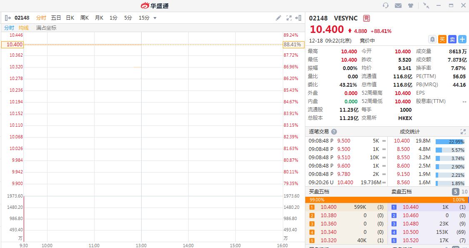Image resolution: width=469 pixels, height=248 pixels.
Task: Click the 华盛通 logo
Action: tap(155, 6)
